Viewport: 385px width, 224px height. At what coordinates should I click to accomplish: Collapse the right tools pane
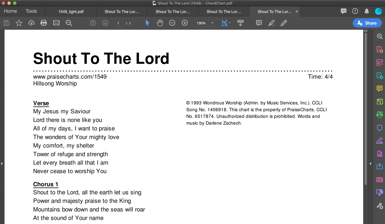[371, 163]
